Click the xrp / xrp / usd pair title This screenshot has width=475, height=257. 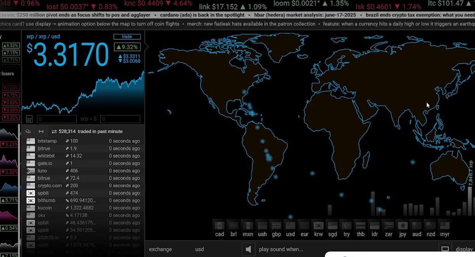(43, 37)
